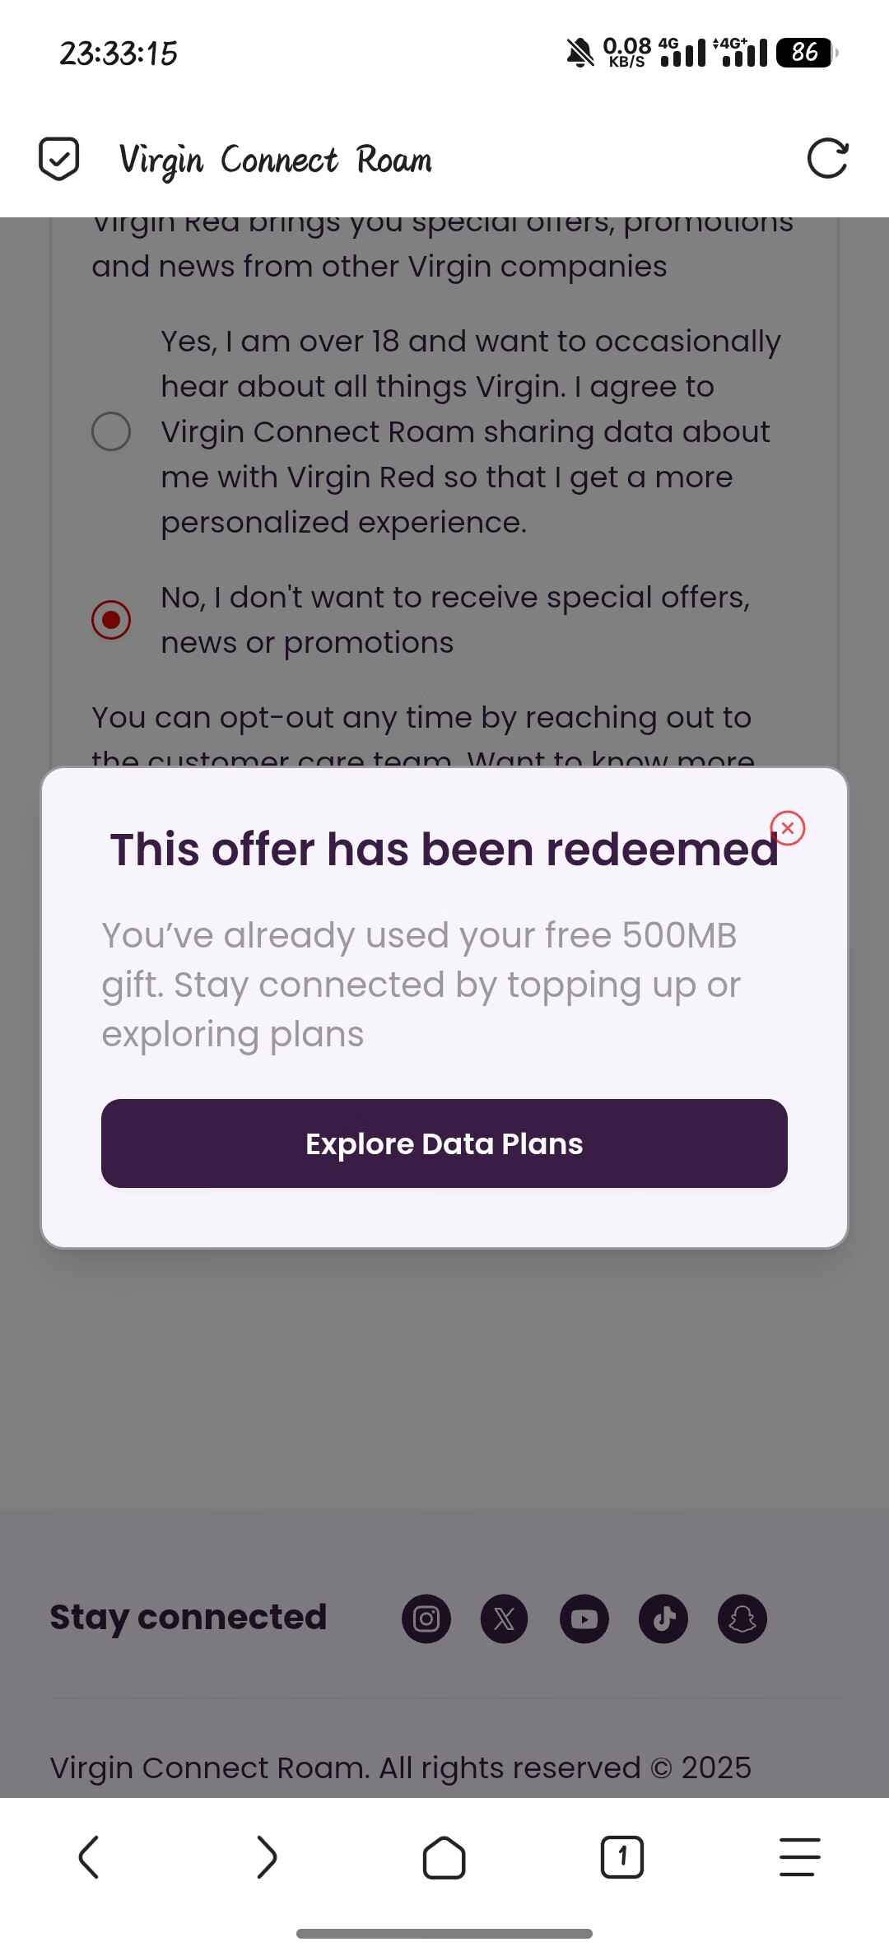Tap the YouTube icon
The image size is (889, 1956).
click(x=584, y=1618)
